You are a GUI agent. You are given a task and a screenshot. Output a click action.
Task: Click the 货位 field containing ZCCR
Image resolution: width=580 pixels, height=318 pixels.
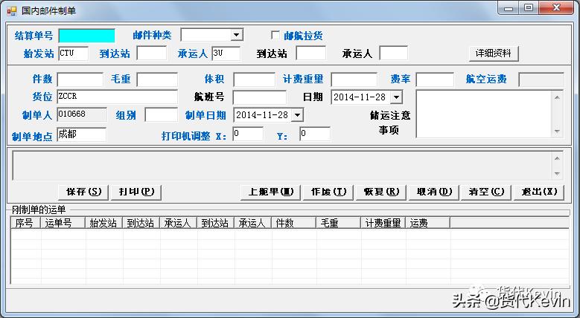click(x=117, y=97)
